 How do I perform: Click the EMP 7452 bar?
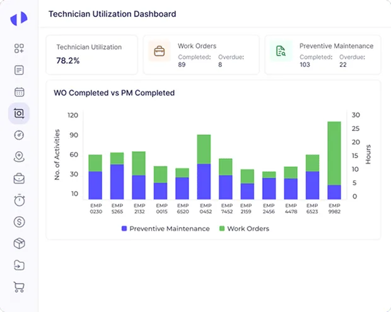226,179
